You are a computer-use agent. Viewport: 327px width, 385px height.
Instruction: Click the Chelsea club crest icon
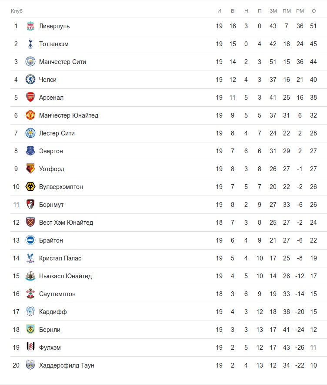click(x=30, y=80)
